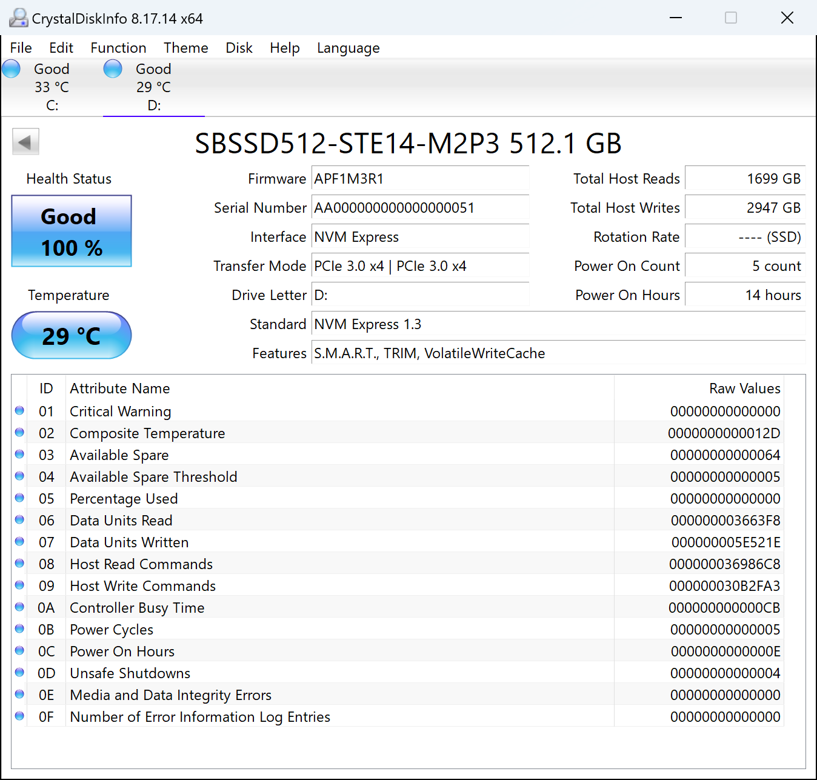Click the previous disk arrow icon

pos(25,142)
